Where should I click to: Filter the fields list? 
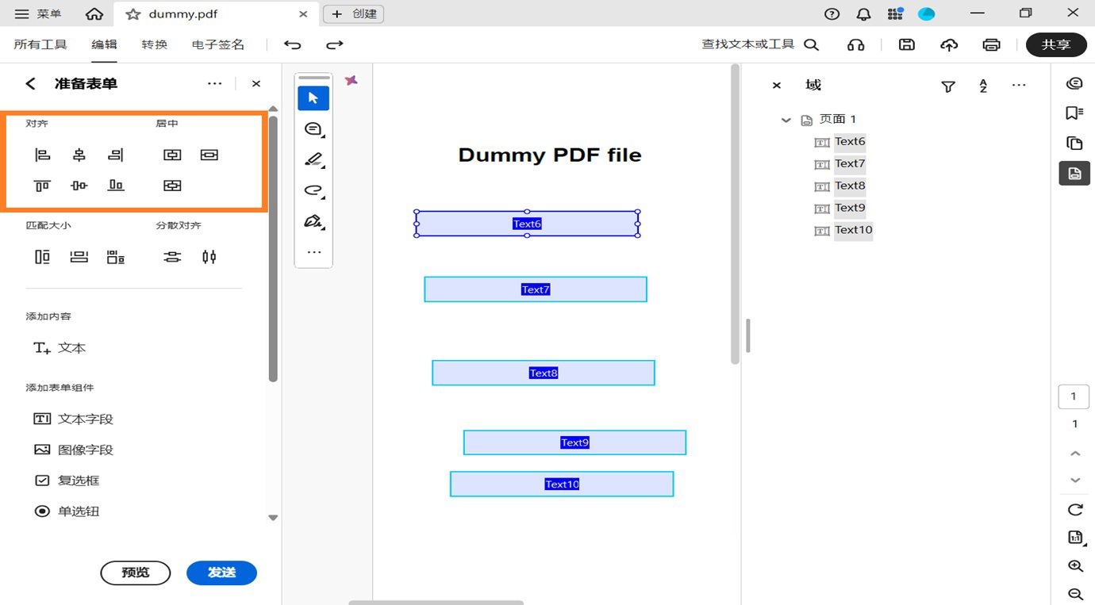[948, 86]
